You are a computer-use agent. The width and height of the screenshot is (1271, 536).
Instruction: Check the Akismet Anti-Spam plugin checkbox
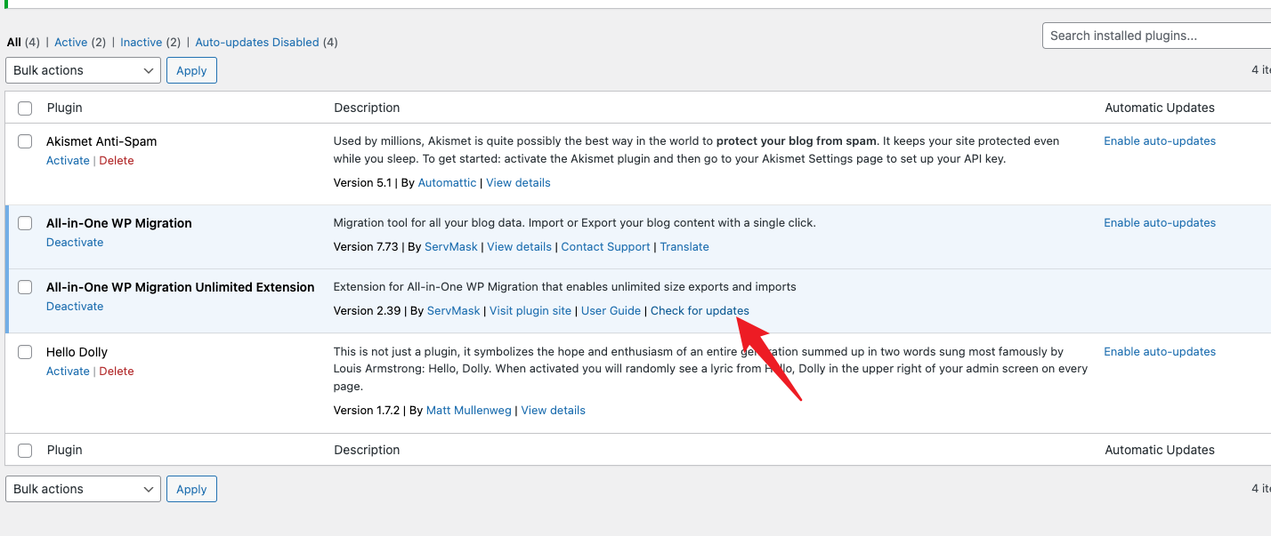pyautogui.click(x=25, y=141)
